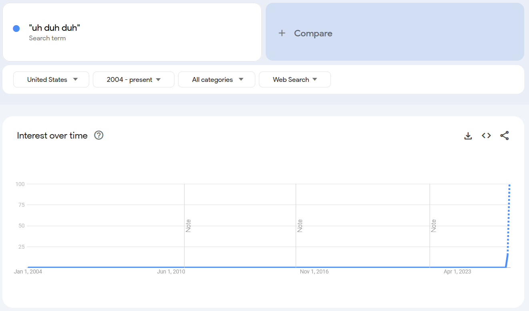Click the Jan 1, 2004 axis label

[28, 271]
